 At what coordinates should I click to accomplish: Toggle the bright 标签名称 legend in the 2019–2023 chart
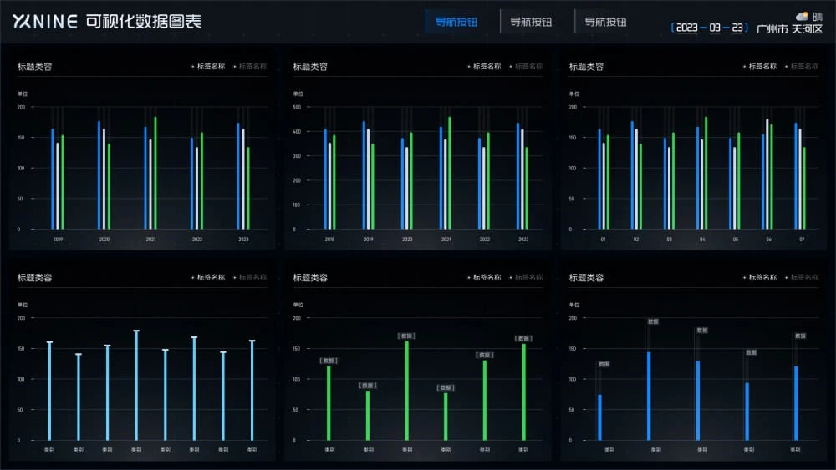pyautogui.click(x=210, y=67)
